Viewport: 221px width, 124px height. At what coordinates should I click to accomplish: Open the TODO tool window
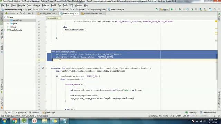click(9, 113)
